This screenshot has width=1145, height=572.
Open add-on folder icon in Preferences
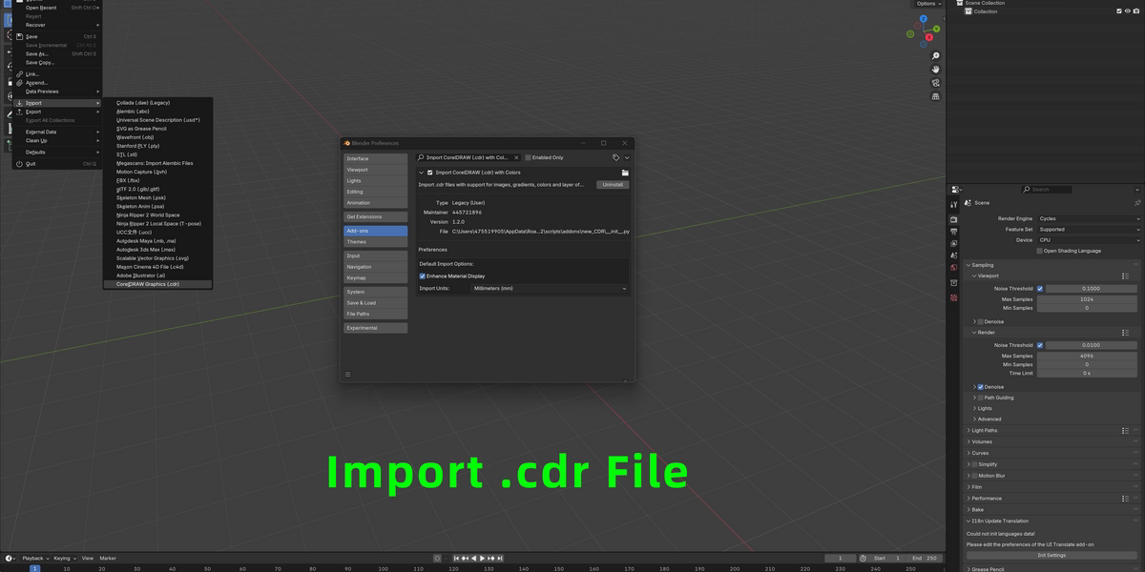[625, 173]
